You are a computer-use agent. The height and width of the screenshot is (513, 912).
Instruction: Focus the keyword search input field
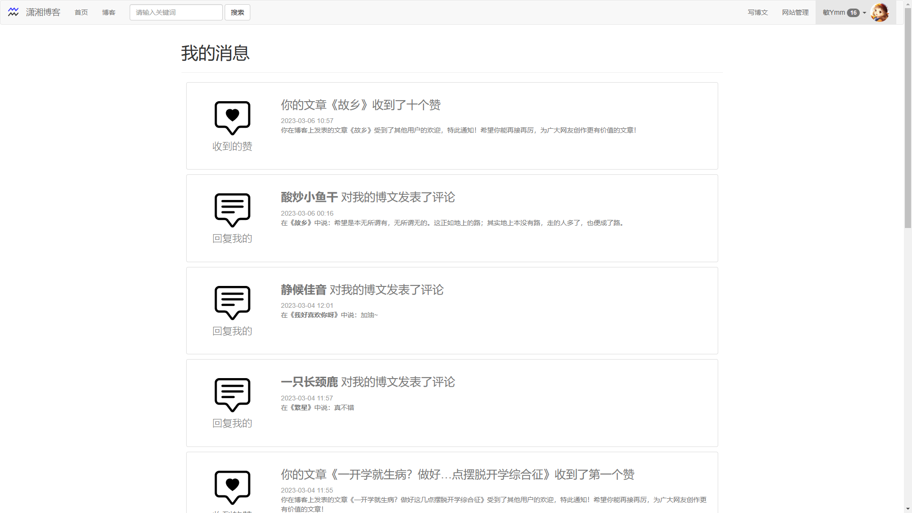pos(176,12)
